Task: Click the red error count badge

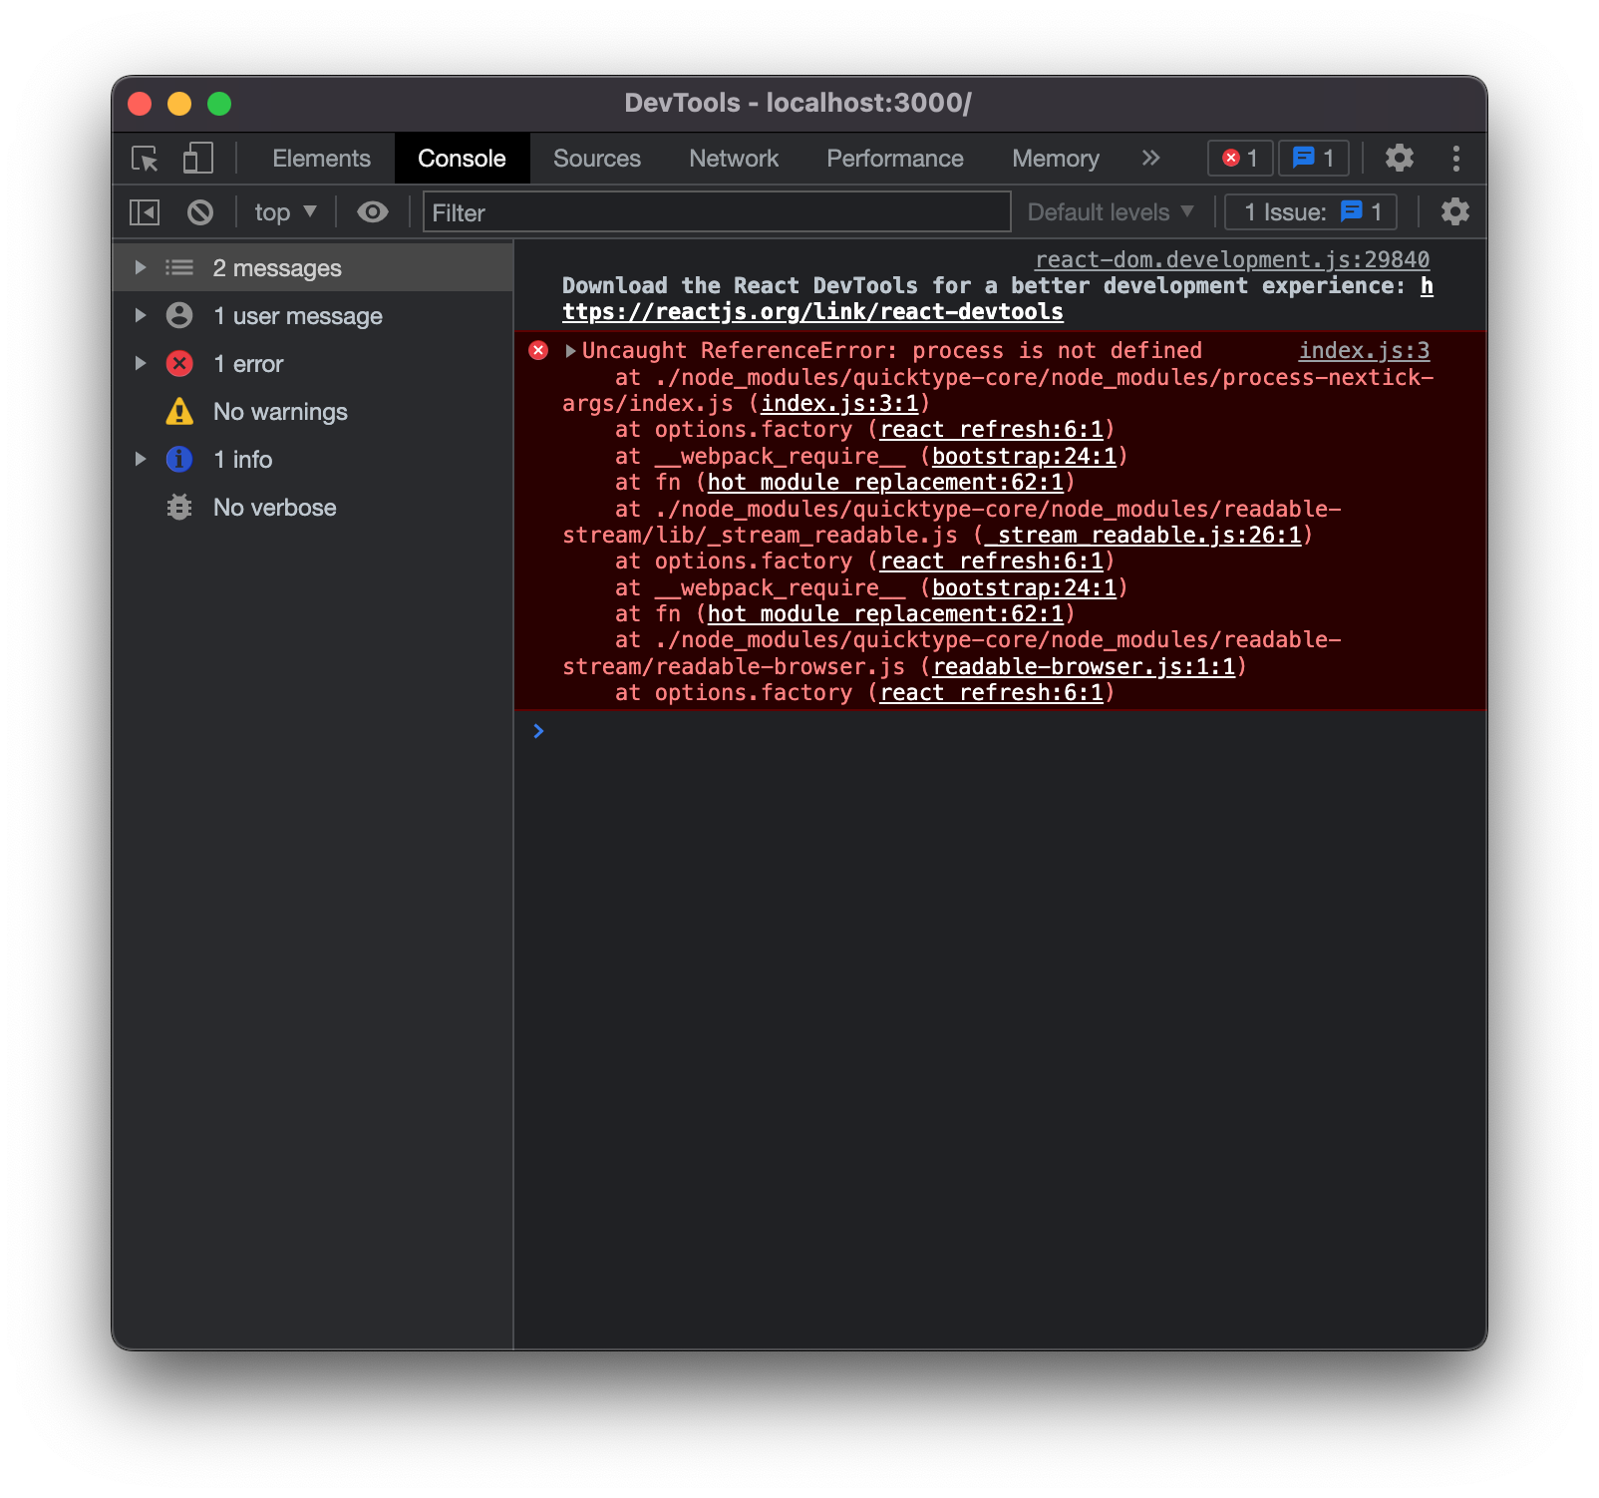Action: pyautogui.click(x=1239, y=158)
